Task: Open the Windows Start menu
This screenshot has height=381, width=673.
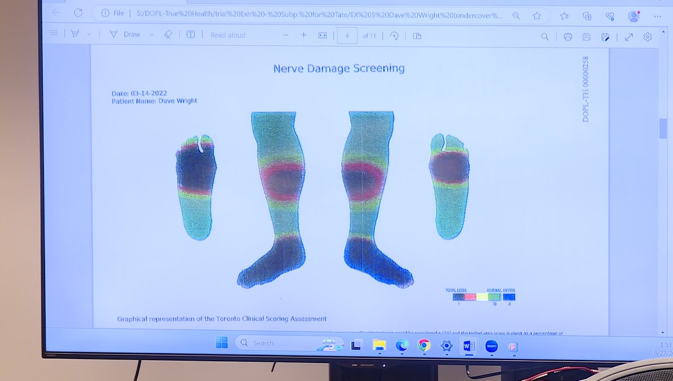Action: [222, 343]
